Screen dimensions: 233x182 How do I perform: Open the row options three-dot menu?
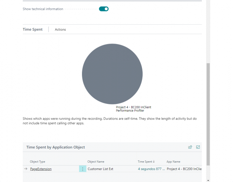(x=82, y=169)
